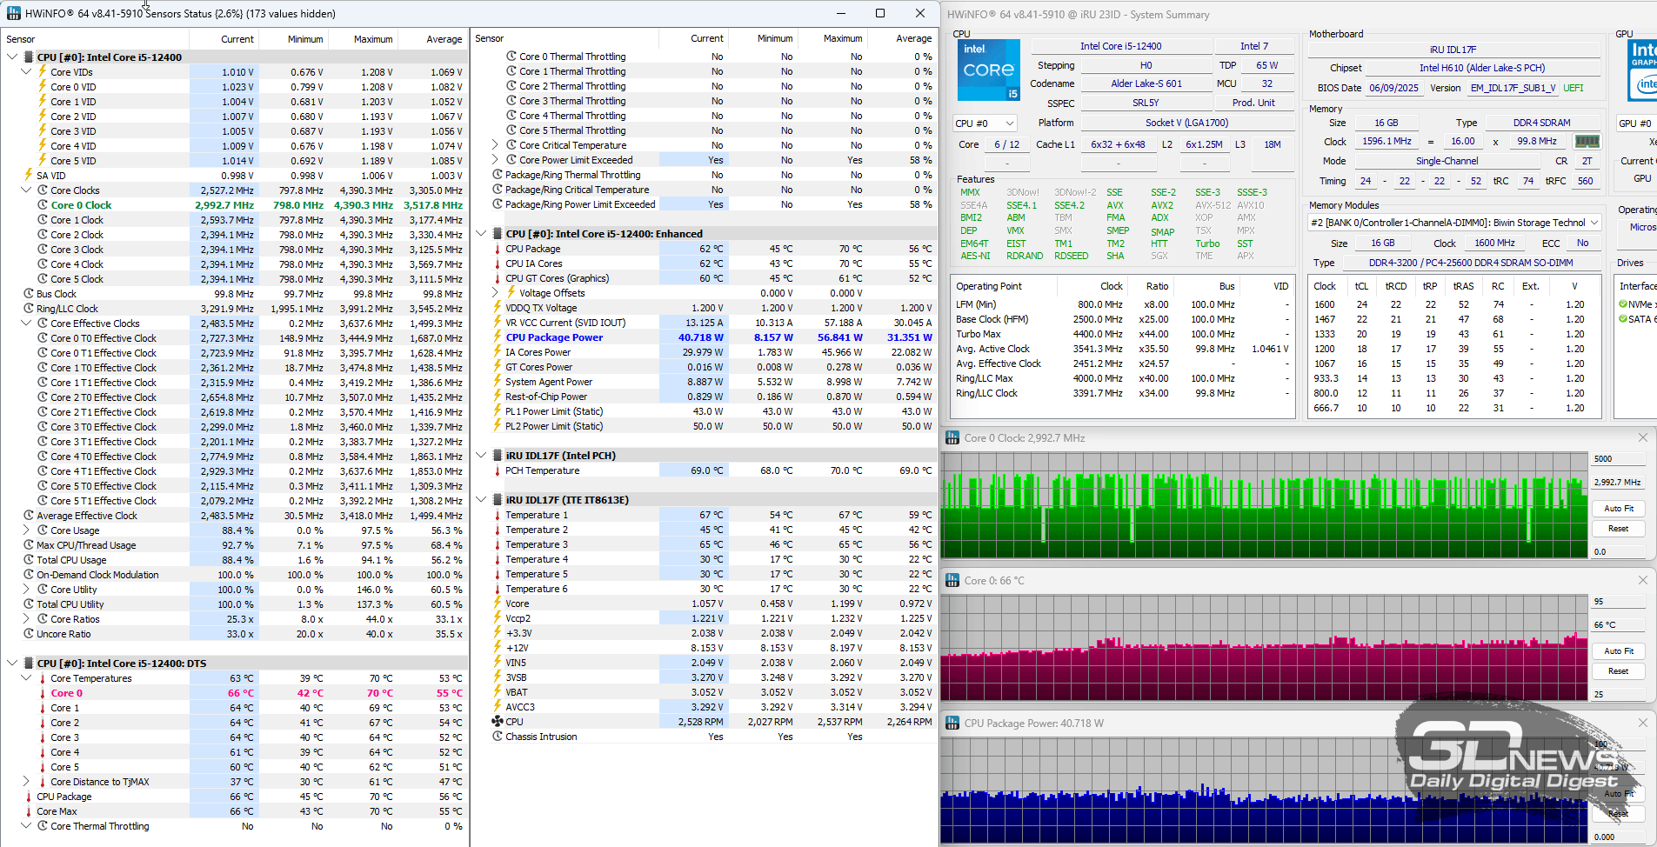This screenshot has width=1657, height=847.
Task: Click the Intel Graphics logo
Action: 1642,70
